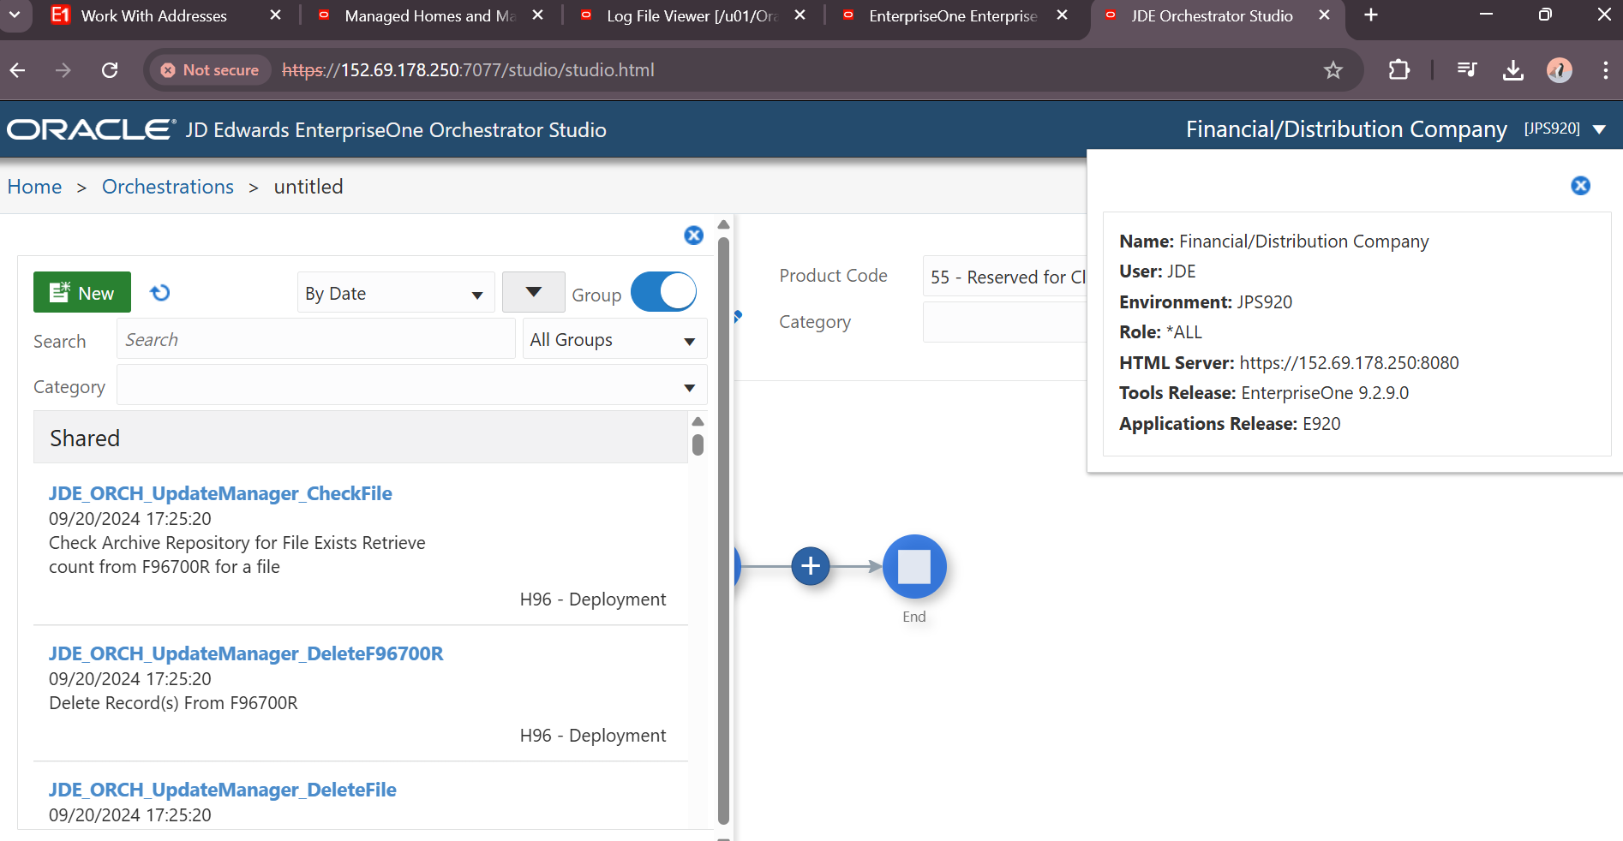Viewport: 1623px width, 841px height.
Task: Close the user info popup panel
Action: coord(1580,186)
